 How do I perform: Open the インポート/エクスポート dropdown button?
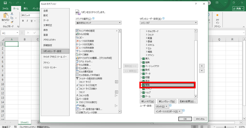coord(168,112)
